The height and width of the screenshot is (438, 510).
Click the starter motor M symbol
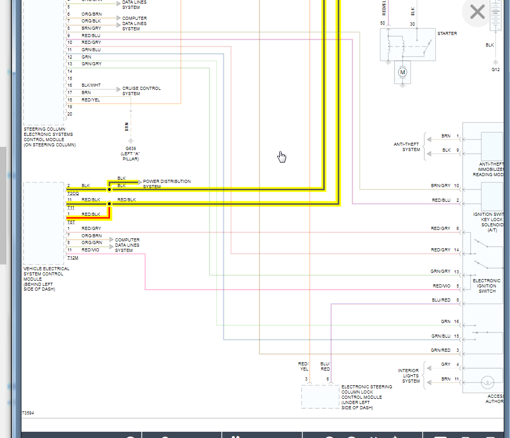pyautogui.click(x=402, y=72)
